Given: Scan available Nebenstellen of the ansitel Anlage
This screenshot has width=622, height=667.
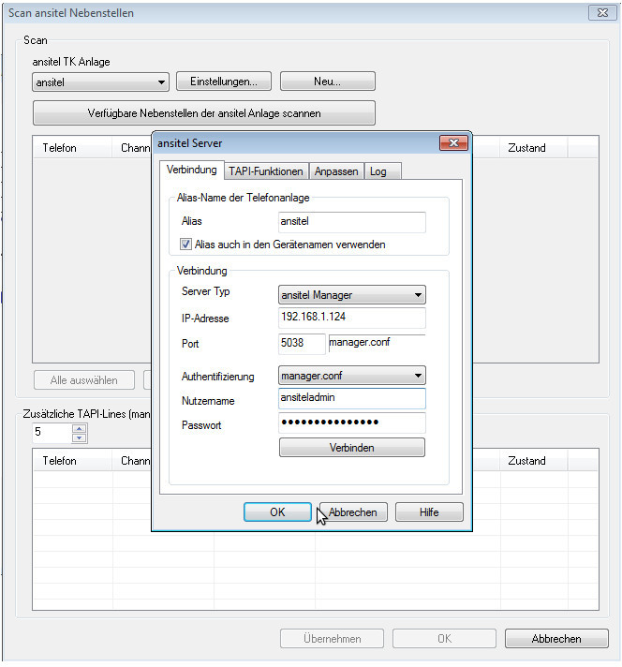Looking at the screenshot, I should tap(204, 113).
